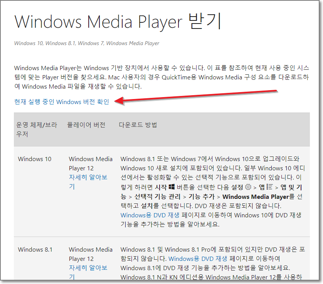Click column header 다운로드 방법
This screenshot has height=284, width=323.
click(138, 125)
